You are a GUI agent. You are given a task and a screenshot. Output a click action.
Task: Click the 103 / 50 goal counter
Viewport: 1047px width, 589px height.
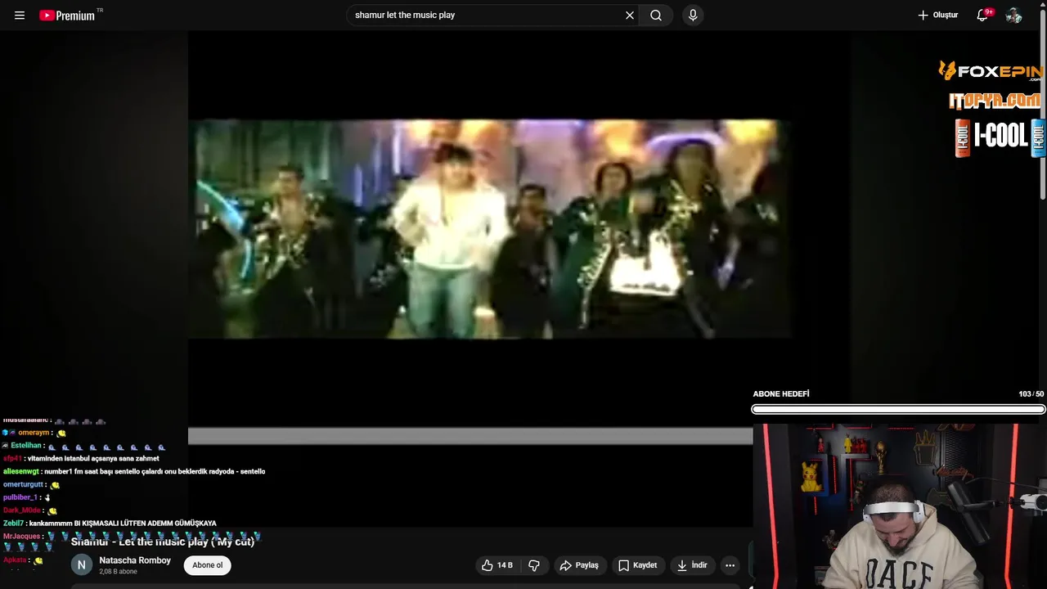tap(1031, 394)
